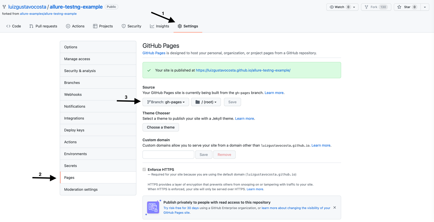Open the luizgustavocosta owner link

(27, 7)
